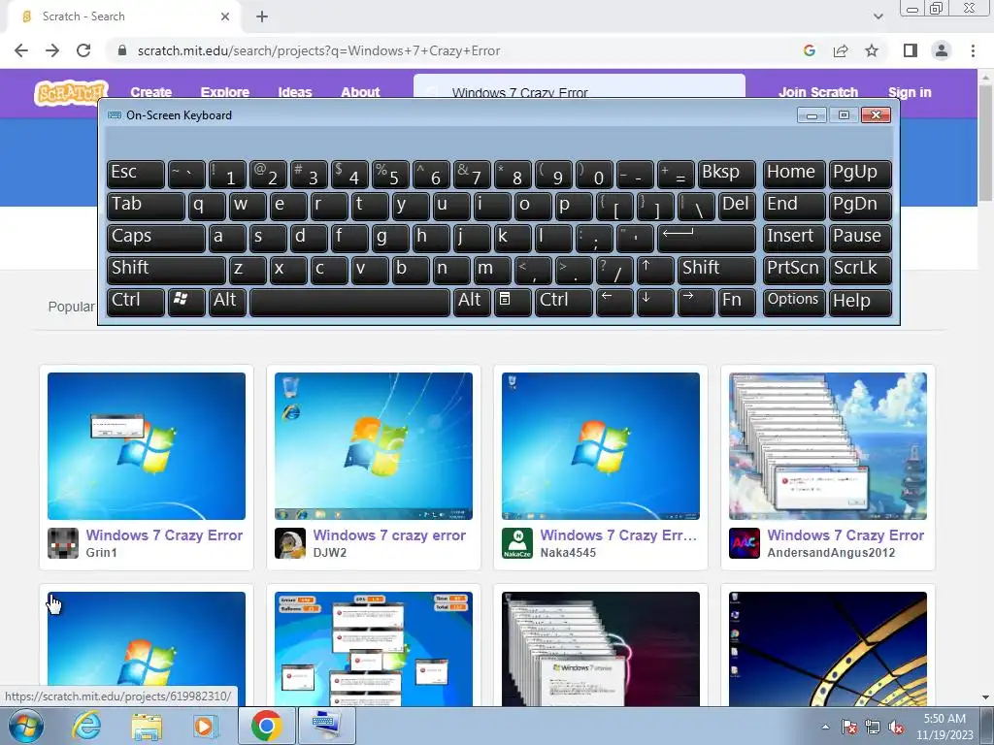Click the Options key

point(794,302)
